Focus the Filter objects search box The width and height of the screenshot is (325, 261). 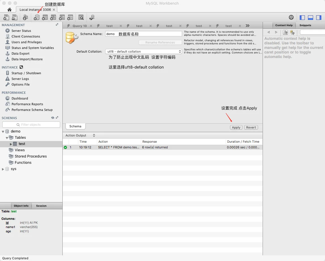pyautogui.click(x=31, y=125)
